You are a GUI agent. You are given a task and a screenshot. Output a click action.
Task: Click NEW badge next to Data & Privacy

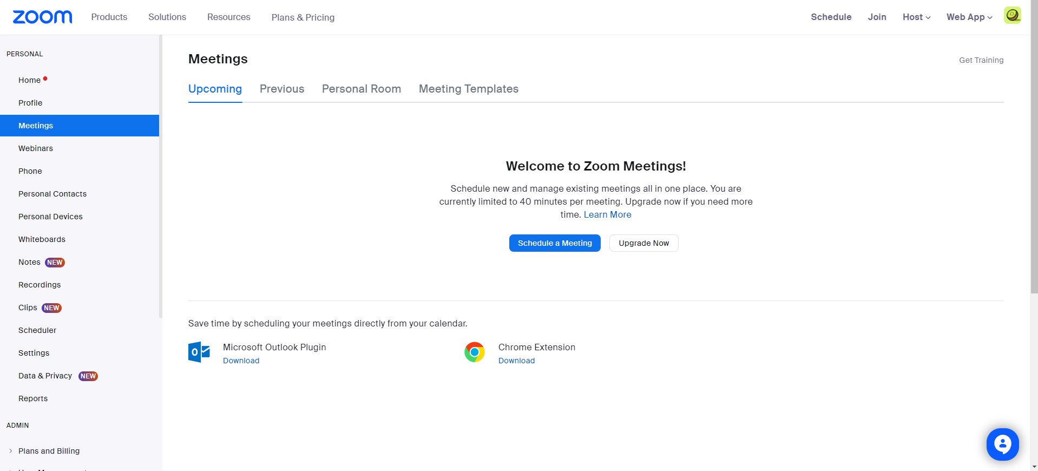(x=88, y=376)
